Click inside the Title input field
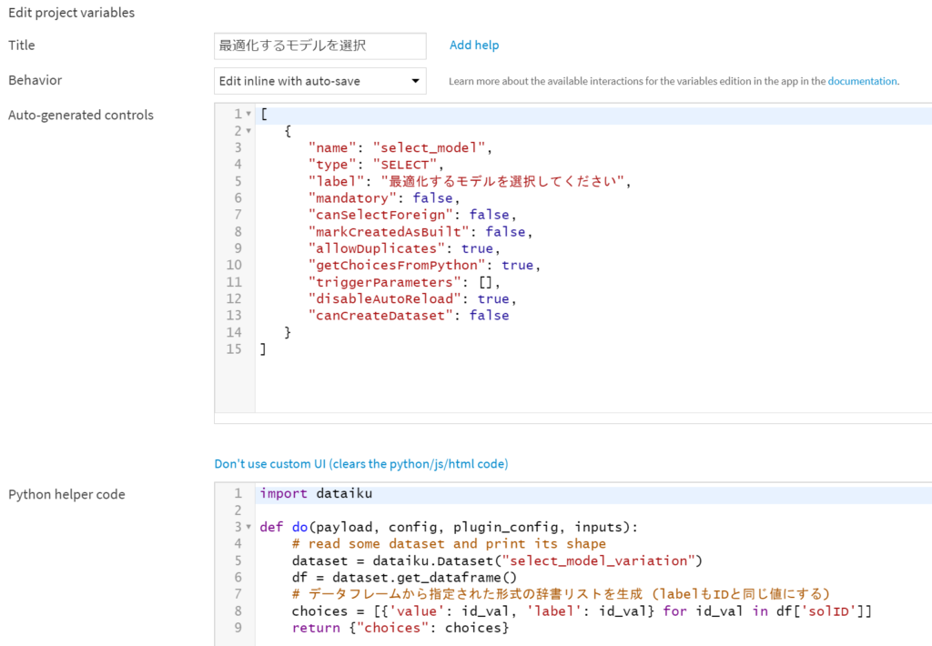Viewport: 932px width, 646px height. point(319,45)
